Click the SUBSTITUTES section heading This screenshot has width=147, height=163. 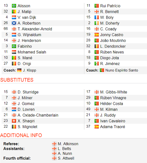coord(17,80)
